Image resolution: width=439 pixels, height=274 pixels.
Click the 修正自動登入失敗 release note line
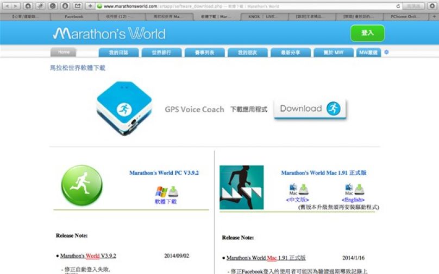point(87,269)
